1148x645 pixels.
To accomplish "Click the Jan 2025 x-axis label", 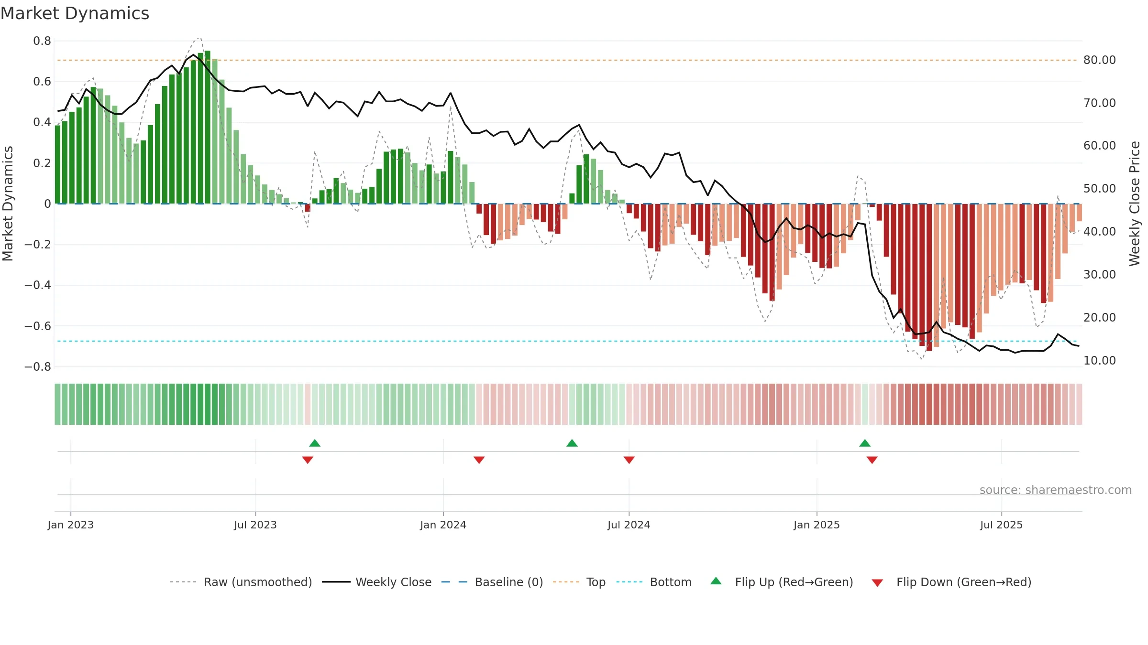I will pos(817,525).
